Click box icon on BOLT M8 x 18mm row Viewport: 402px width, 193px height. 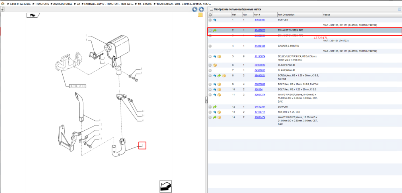pos(219,84)
